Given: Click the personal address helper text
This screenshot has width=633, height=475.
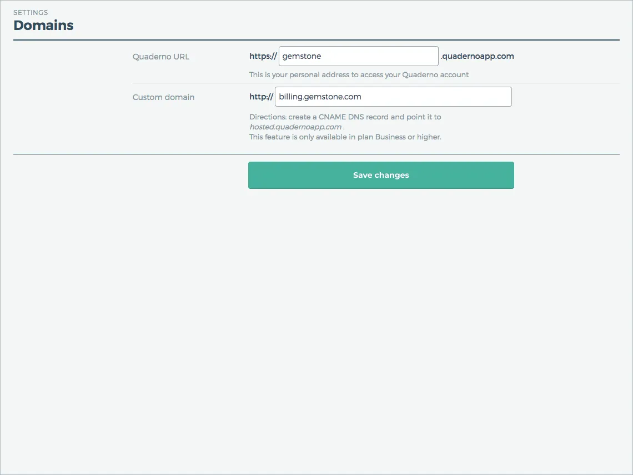Looking at the screenshot, I should pos(359,74).
